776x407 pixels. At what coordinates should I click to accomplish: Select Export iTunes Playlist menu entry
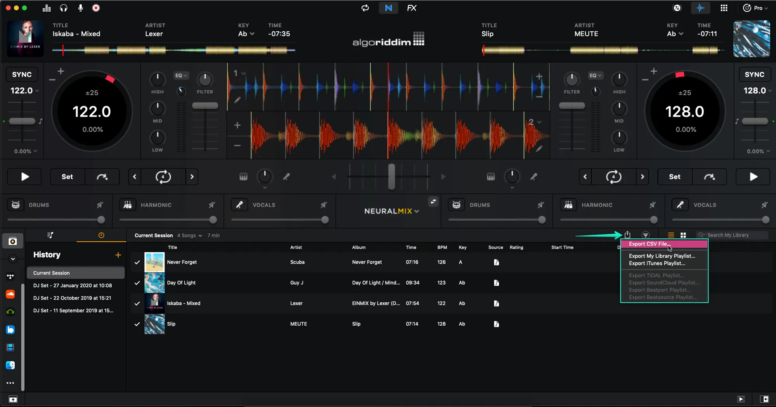coord(656,263)
